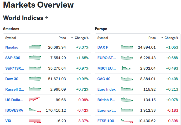
Task: Open the Euro Index link
Action: pos(106,89)
